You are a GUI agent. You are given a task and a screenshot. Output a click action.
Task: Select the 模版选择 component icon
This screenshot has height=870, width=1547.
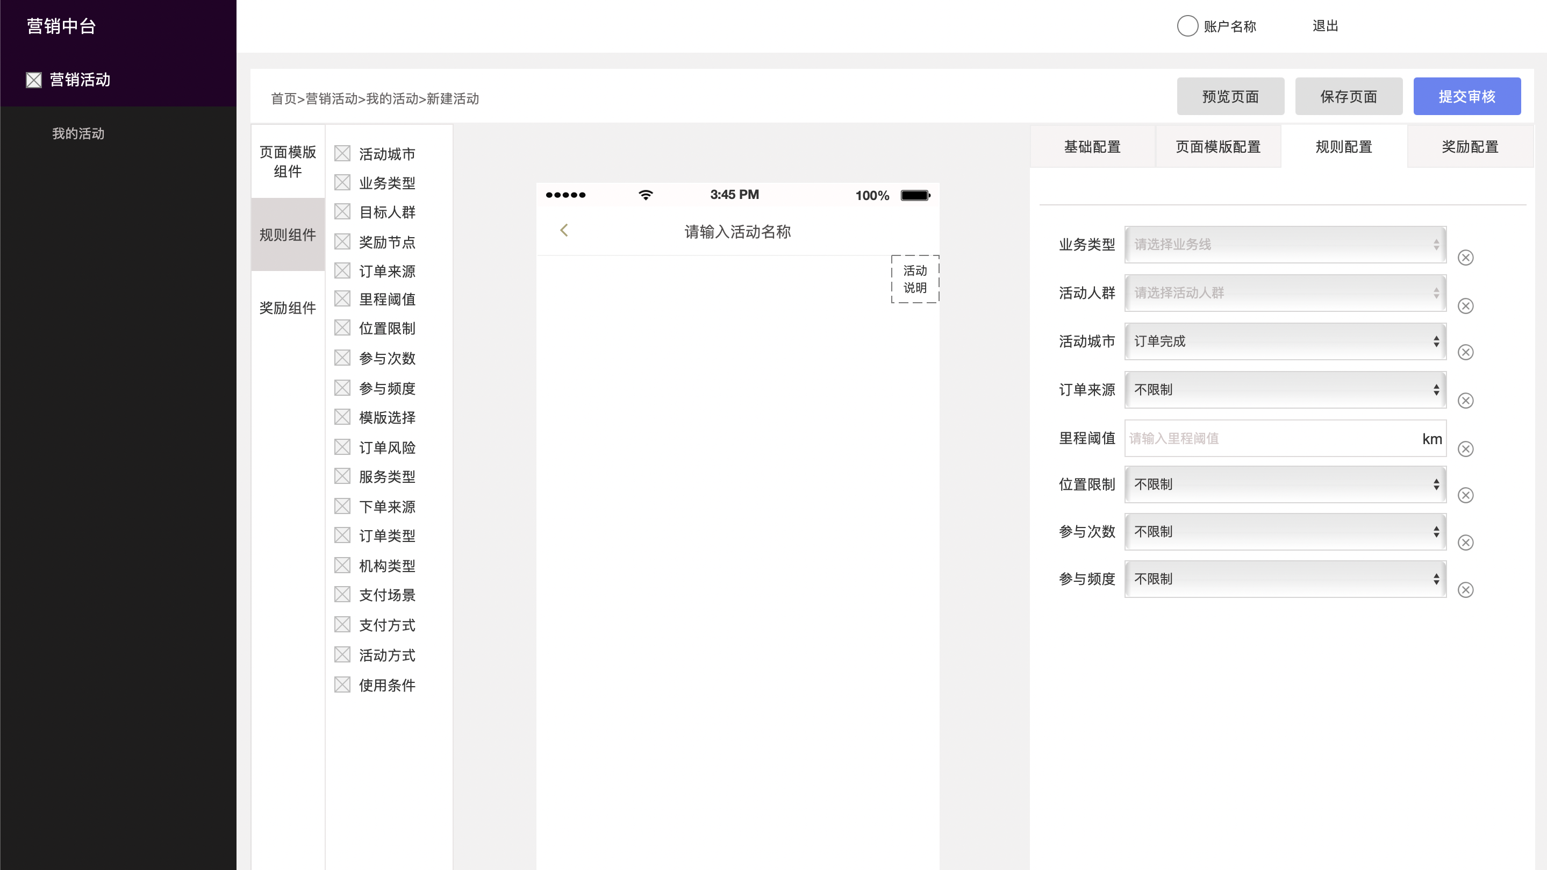coord(342,416)
